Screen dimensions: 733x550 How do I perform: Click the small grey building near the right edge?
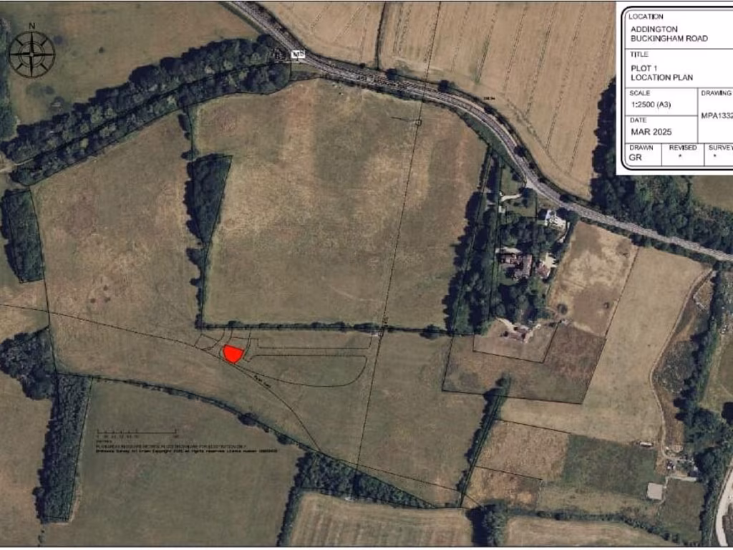(654, 491)
